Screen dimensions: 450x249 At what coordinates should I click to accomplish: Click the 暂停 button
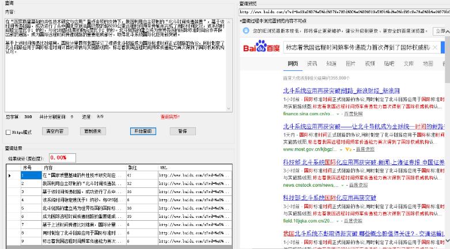[183, 131]
